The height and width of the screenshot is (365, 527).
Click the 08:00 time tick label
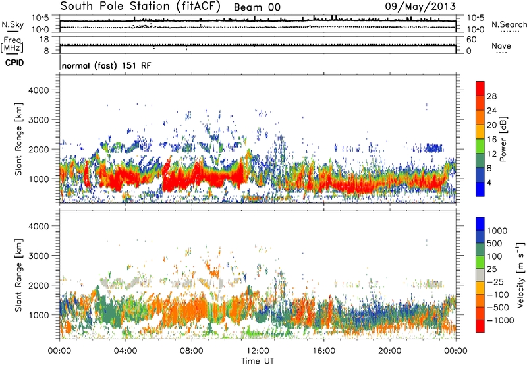coord(191,351)
